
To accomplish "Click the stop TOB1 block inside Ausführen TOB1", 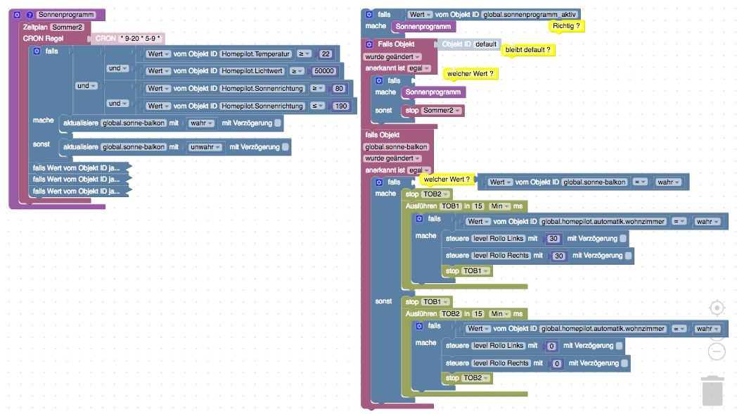I will (467, 271).
